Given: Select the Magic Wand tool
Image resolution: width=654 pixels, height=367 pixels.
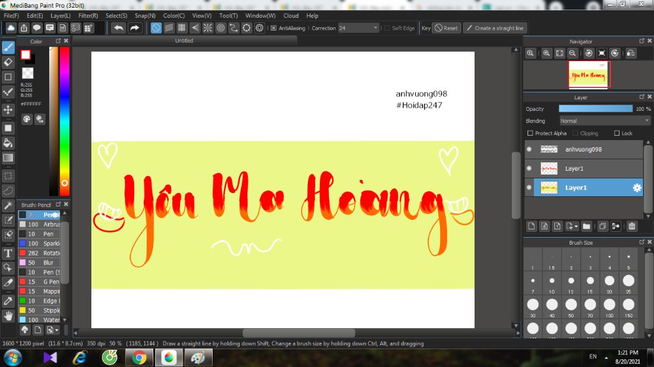Looking at the screenshot, I should (x=8, y=205).
